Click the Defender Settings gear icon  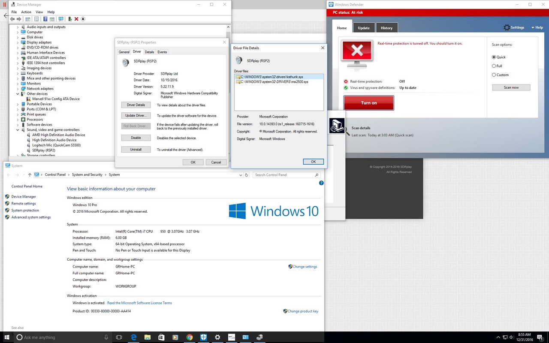click(507, 27)
